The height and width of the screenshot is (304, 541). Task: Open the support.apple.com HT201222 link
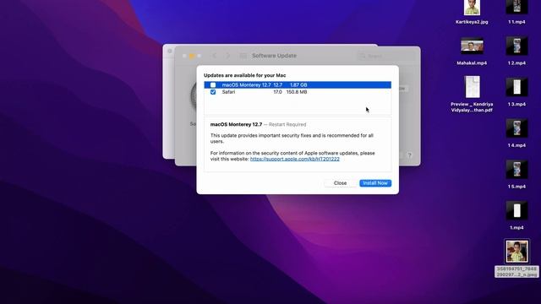(x=295, y=159)
